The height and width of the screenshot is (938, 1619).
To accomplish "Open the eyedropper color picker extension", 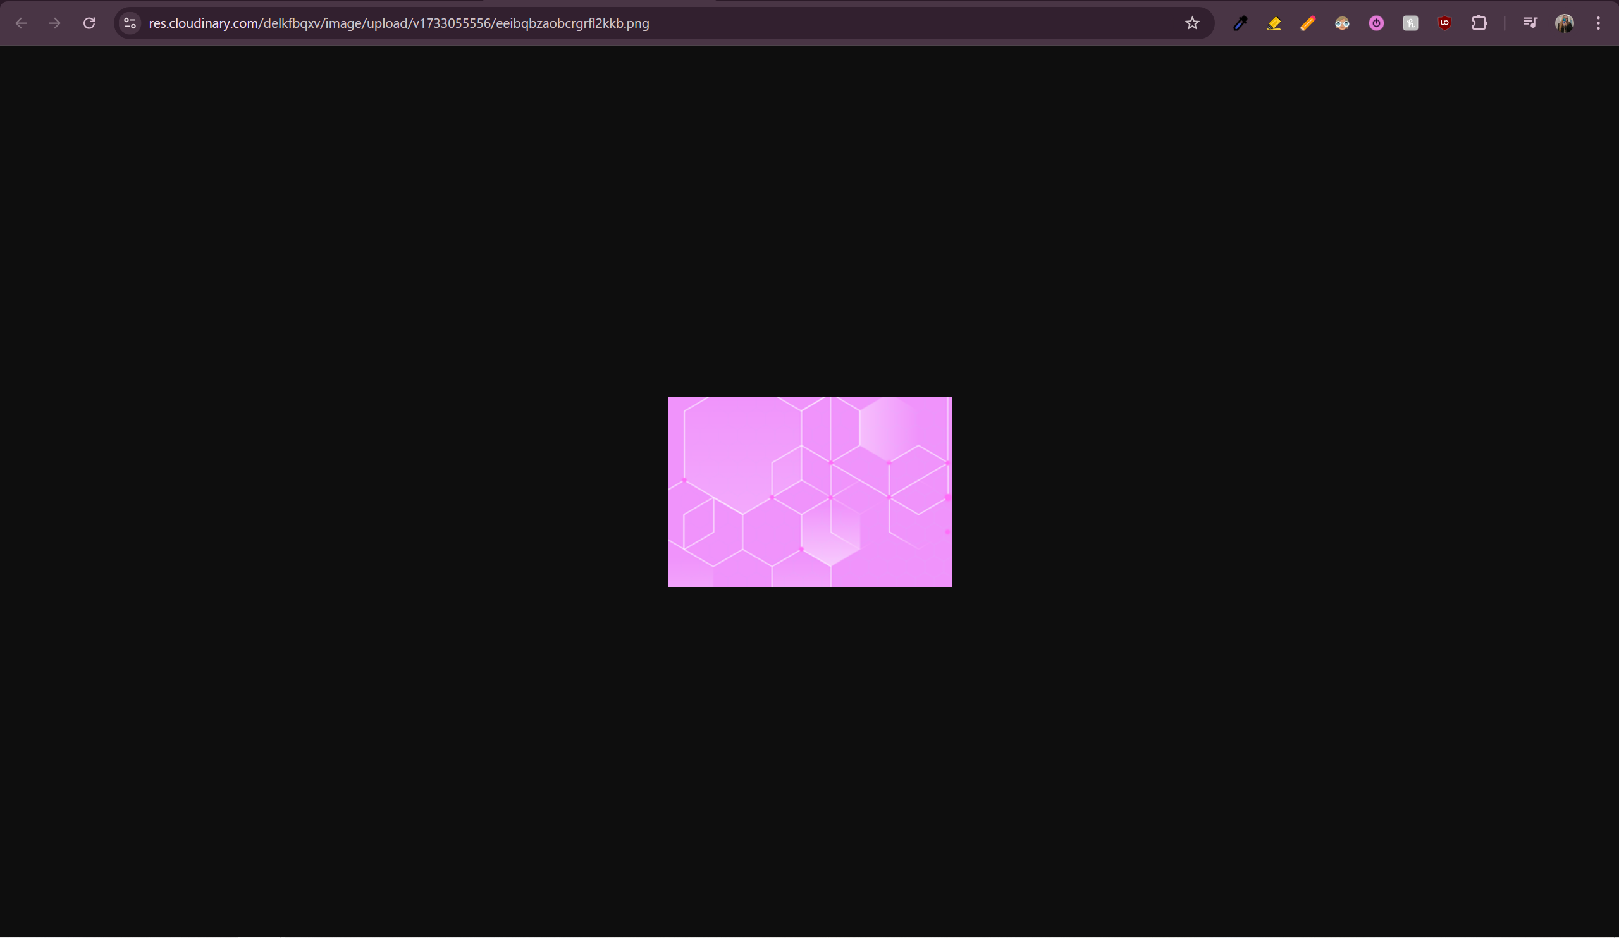I will [1240, 23].
